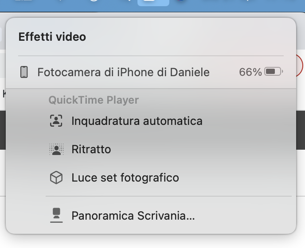Viewport: 305px width, 248px height.
Task: Click the iPhone battery level icon
Action: pyautogui.click(x=274, y=72)
